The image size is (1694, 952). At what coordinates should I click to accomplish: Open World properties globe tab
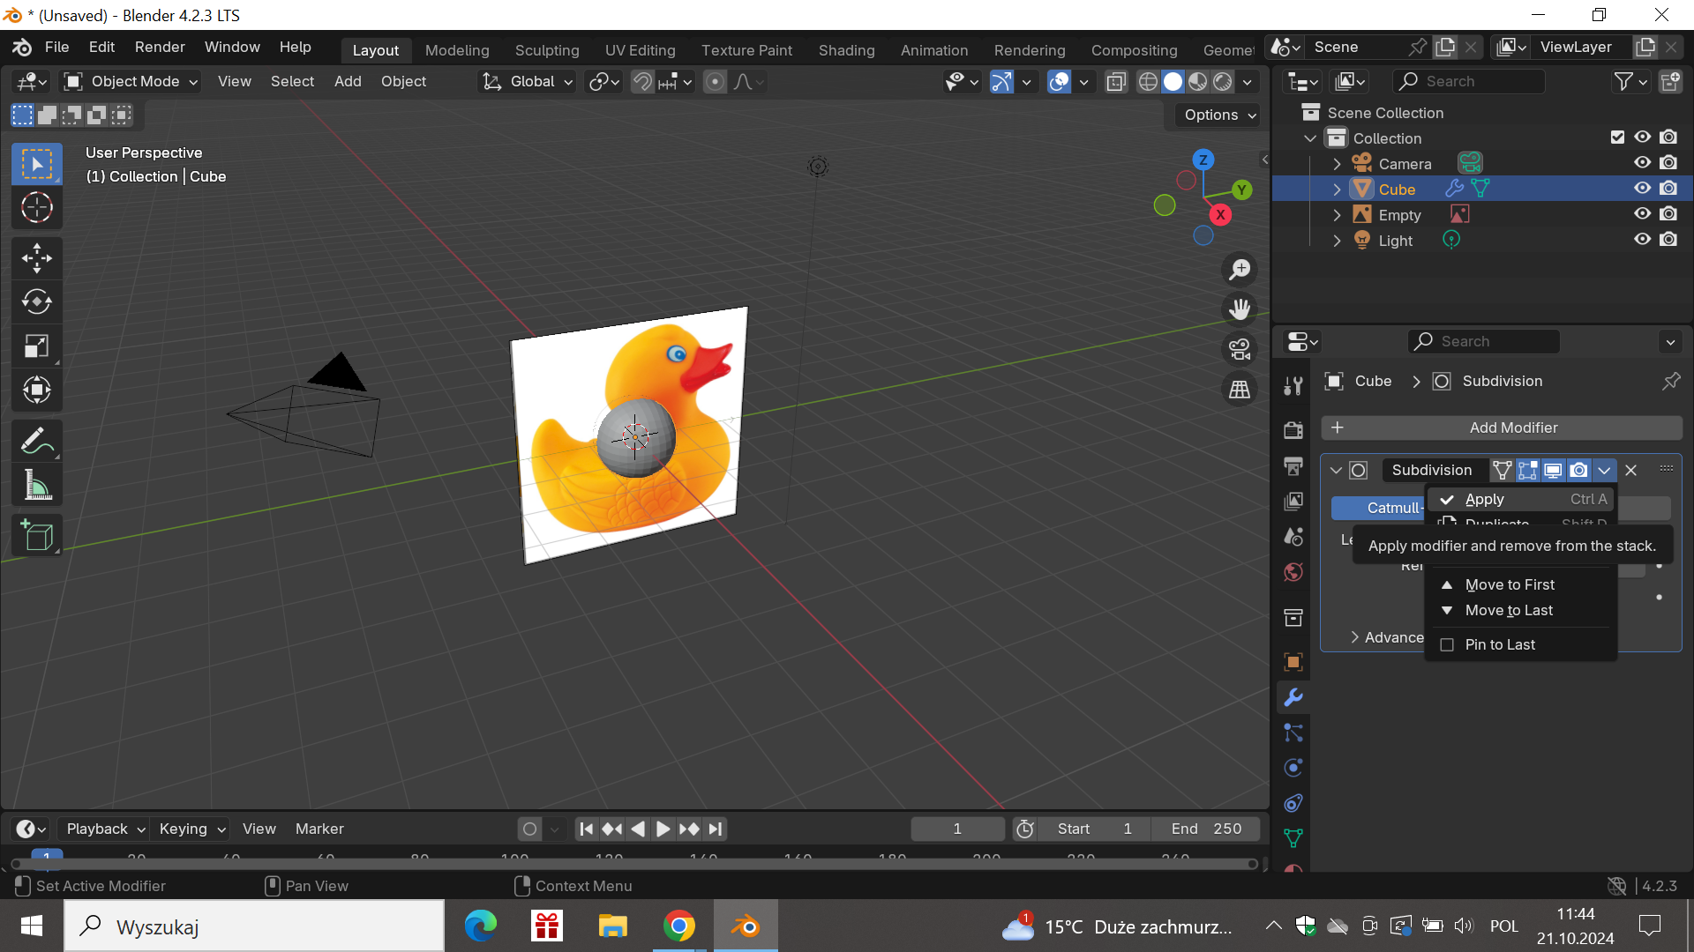tap(1293, 572)
